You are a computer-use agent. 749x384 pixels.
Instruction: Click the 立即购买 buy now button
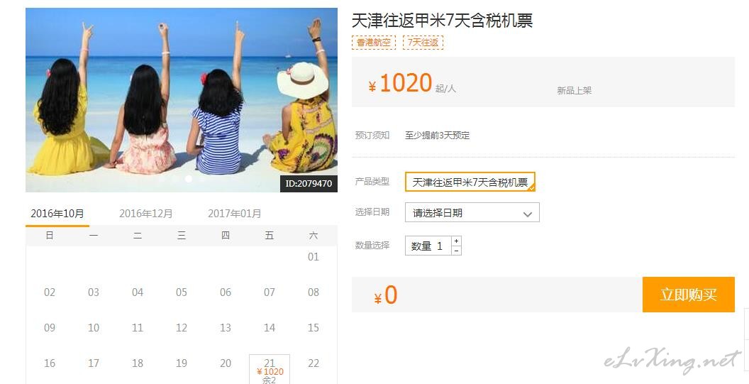688,295
